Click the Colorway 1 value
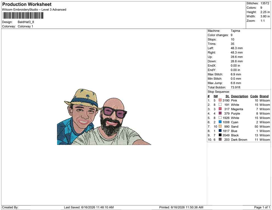The height and width of the screenshot is (210, 272). [25, 26]
